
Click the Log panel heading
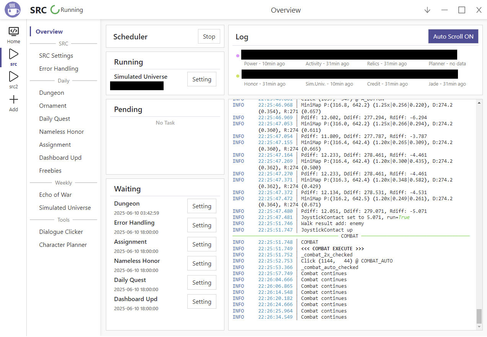242,37
